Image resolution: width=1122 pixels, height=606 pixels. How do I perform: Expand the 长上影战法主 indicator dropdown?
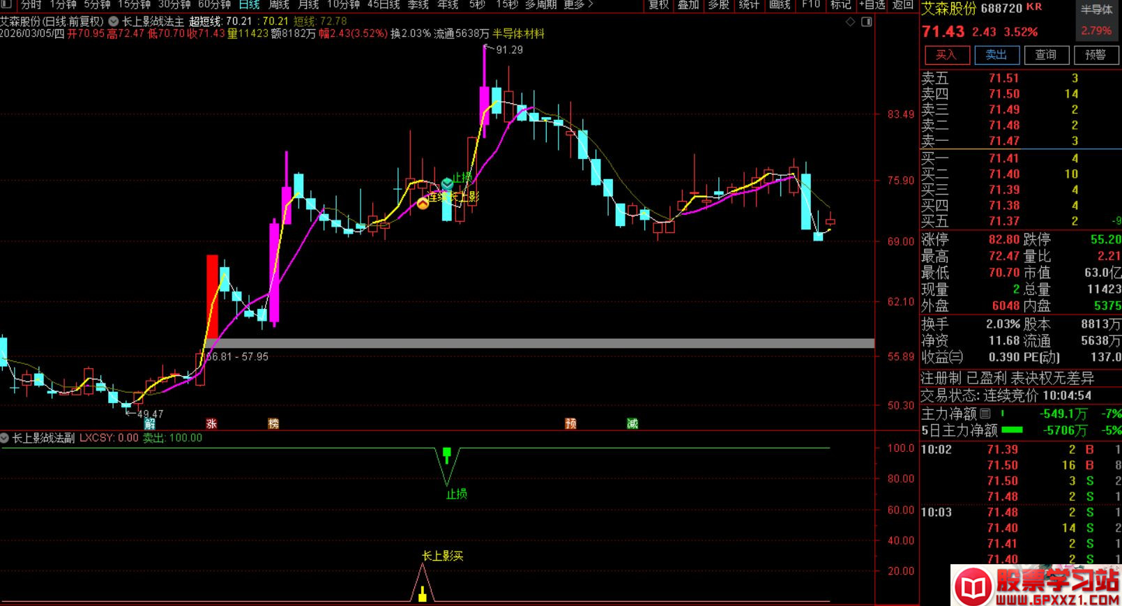point(113,22)
